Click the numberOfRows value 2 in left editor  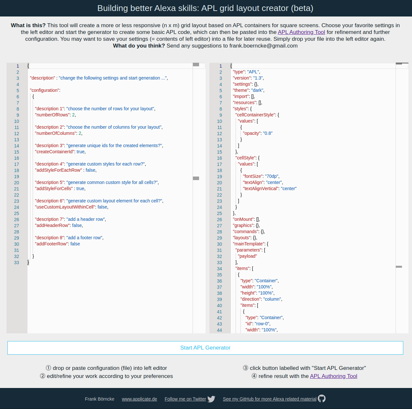point(73,115)
